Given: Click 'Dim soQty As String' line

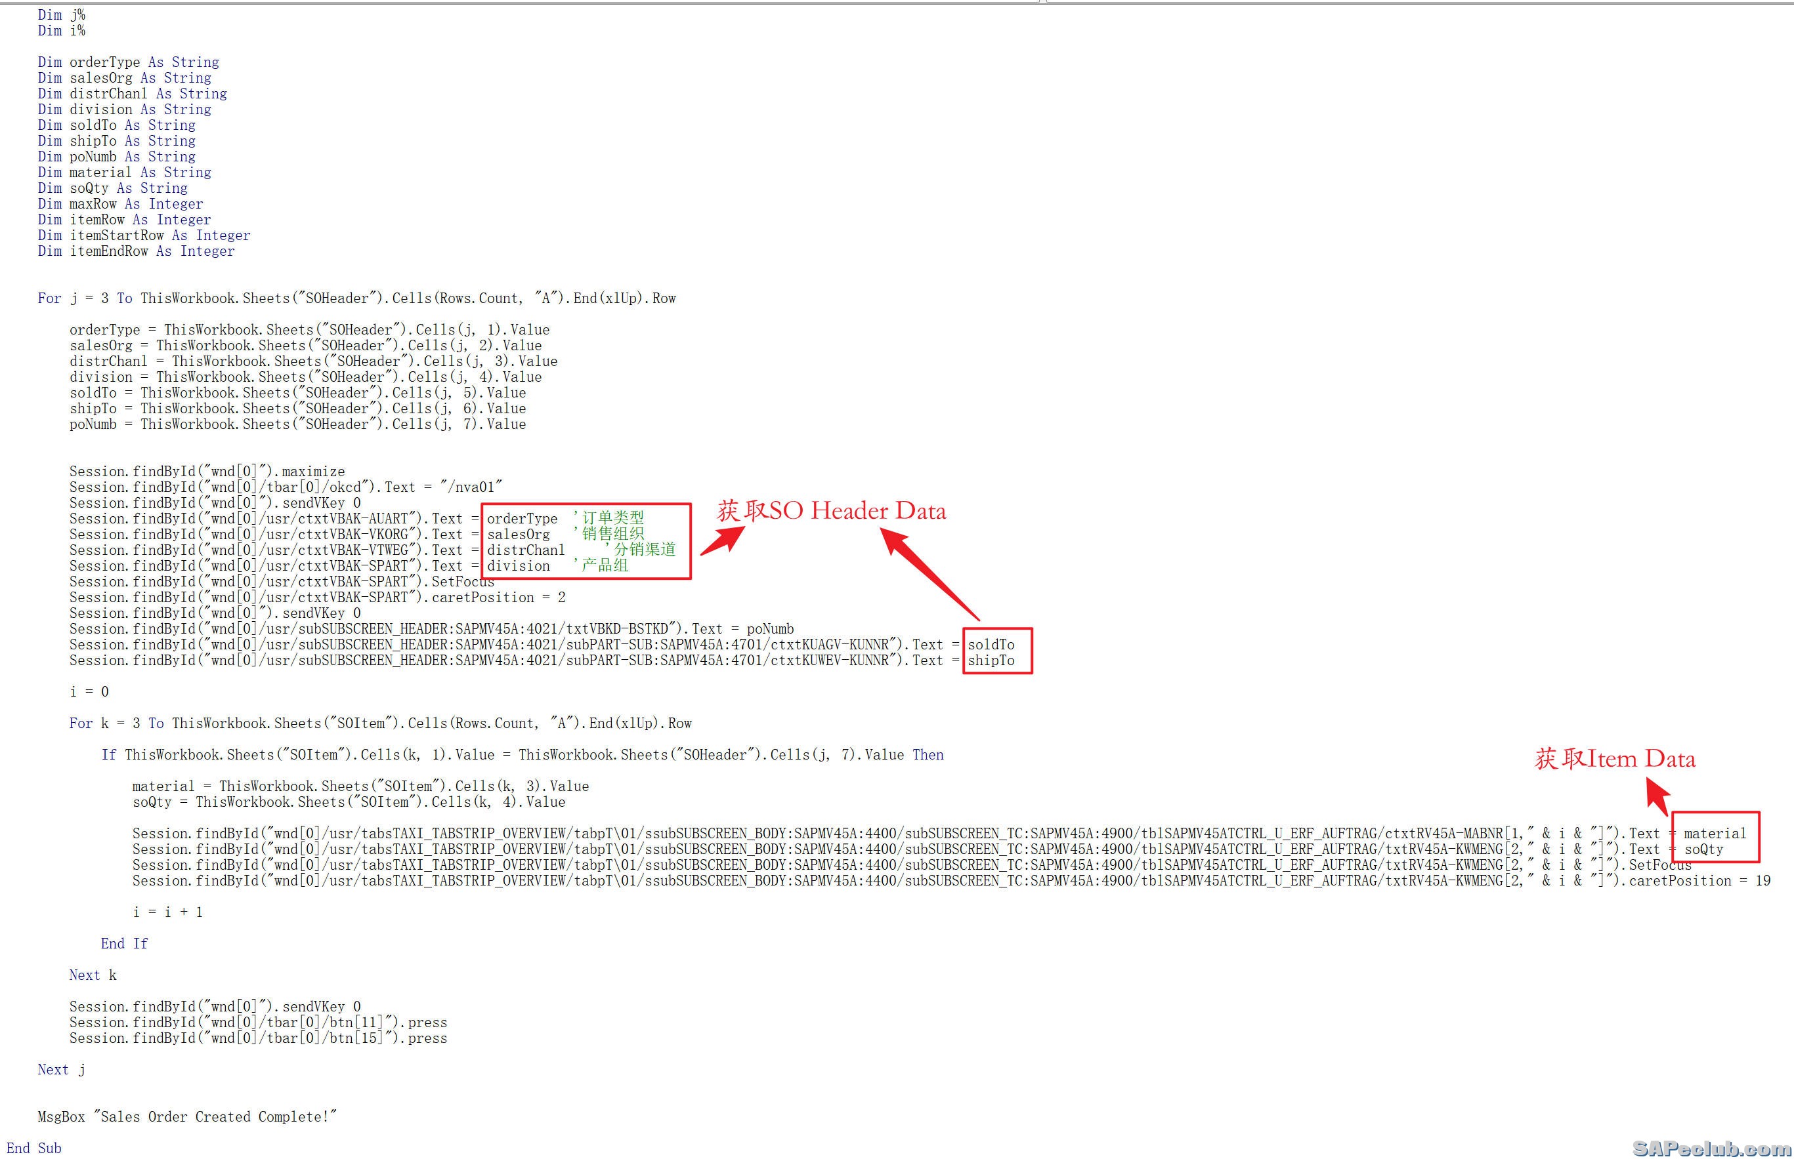Looking at the screenshot, I should tap(113, 189).
